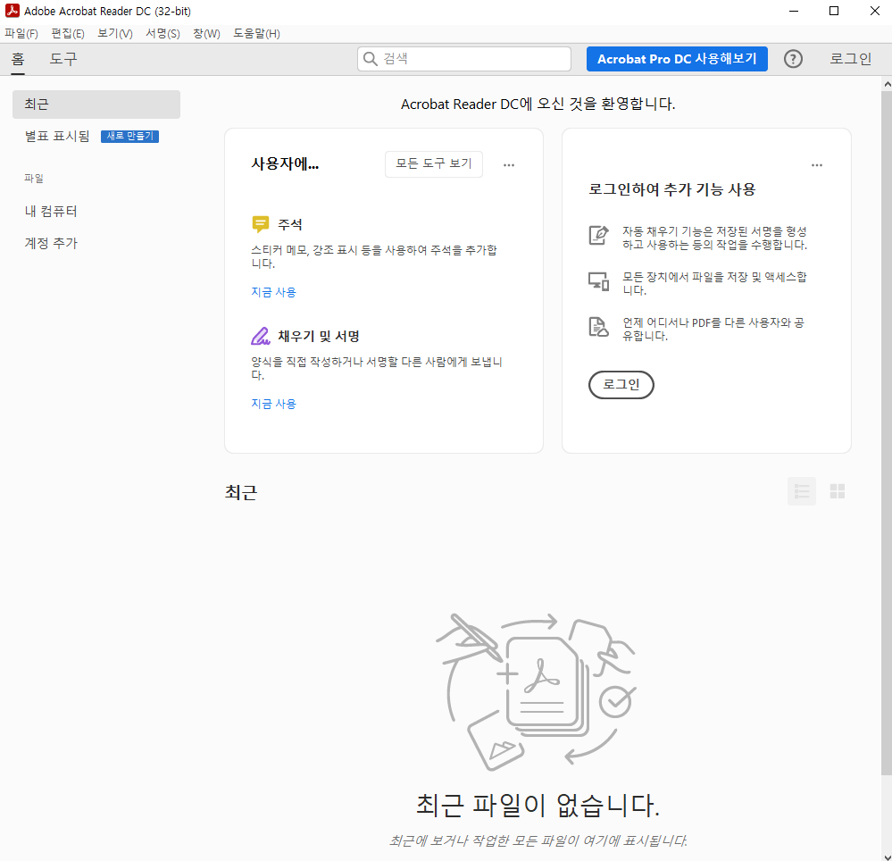Open 내 컴퓨터 in the sidebar

(51, 211)
